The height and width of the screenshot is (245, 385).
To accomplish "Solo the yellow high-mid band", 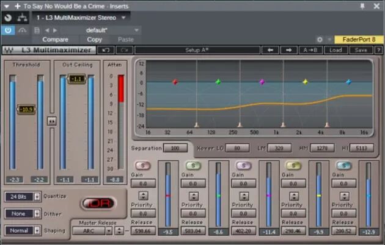I will [293, 166].
